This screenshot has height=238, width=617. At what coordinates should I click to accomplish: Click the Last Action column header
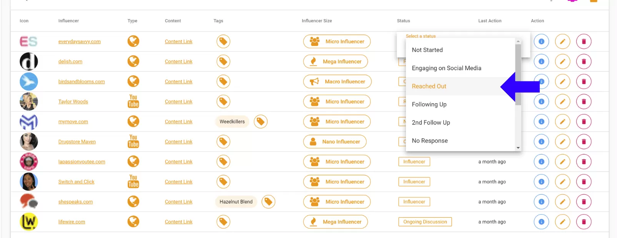click(490, 21)
